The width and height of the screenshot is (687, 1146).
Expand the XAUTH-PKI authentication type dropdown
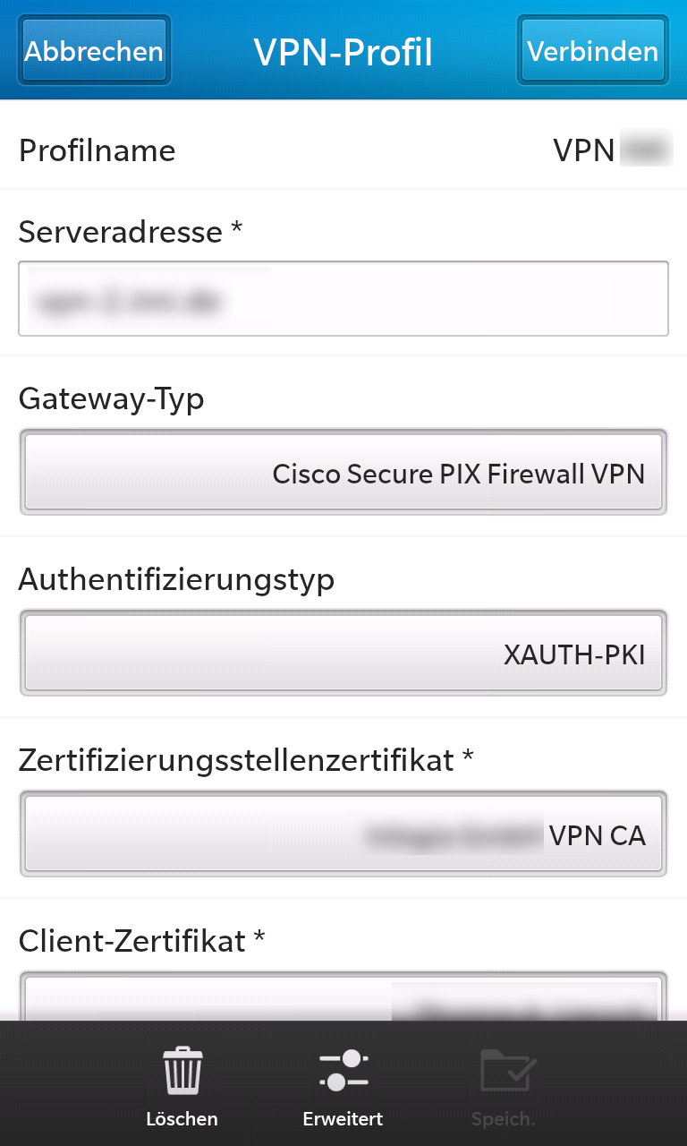coord(343,654)
